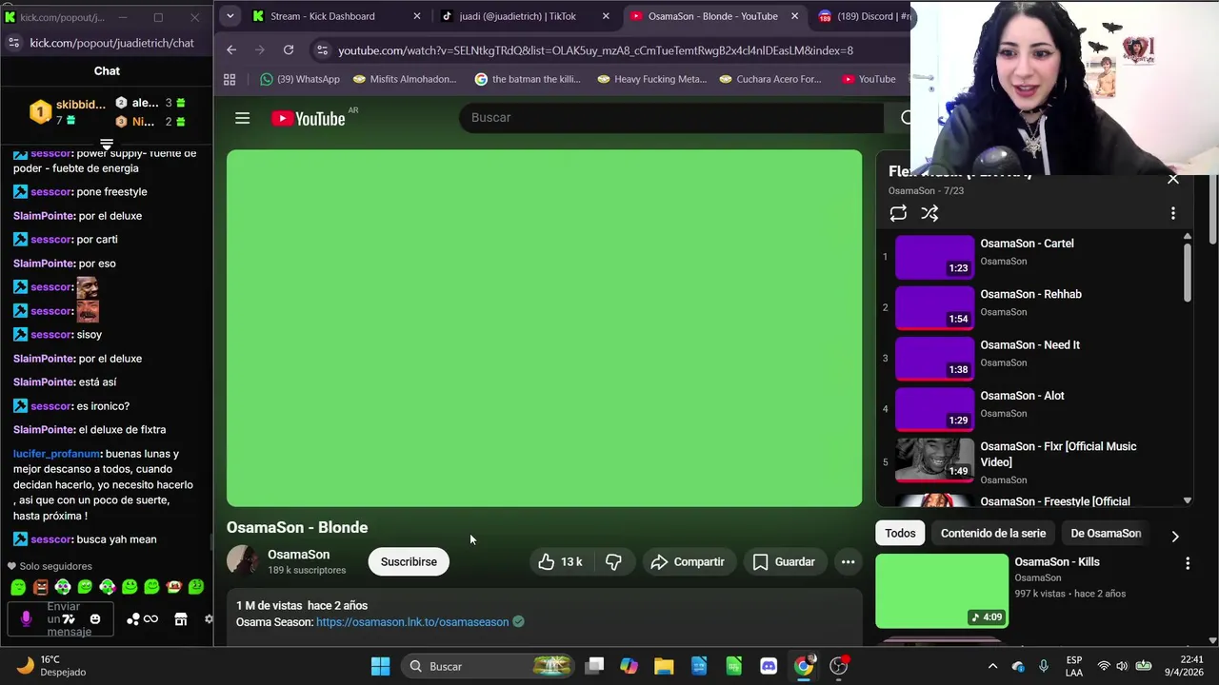Open the osamason.lnk.to description link
1219x685 pixels.
click(412, 622)
